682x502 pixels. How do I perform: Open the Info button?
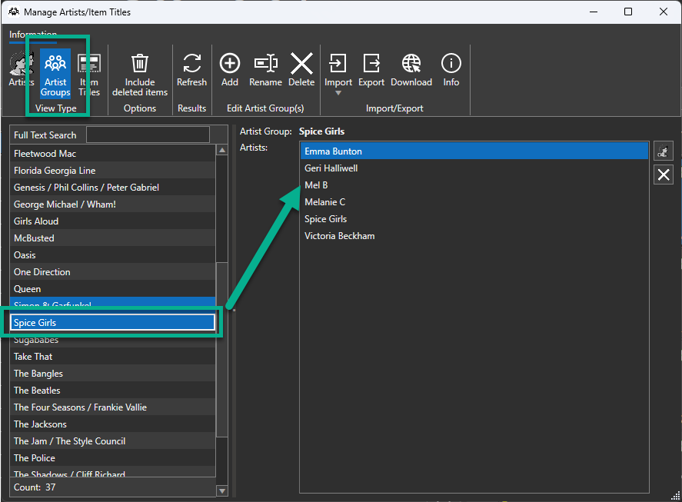(451, 70)
